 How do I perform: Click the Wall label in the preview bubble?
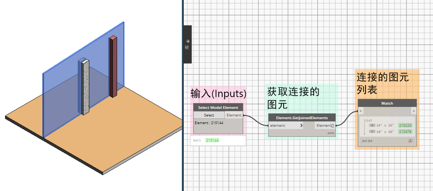[x=197, y=140]
